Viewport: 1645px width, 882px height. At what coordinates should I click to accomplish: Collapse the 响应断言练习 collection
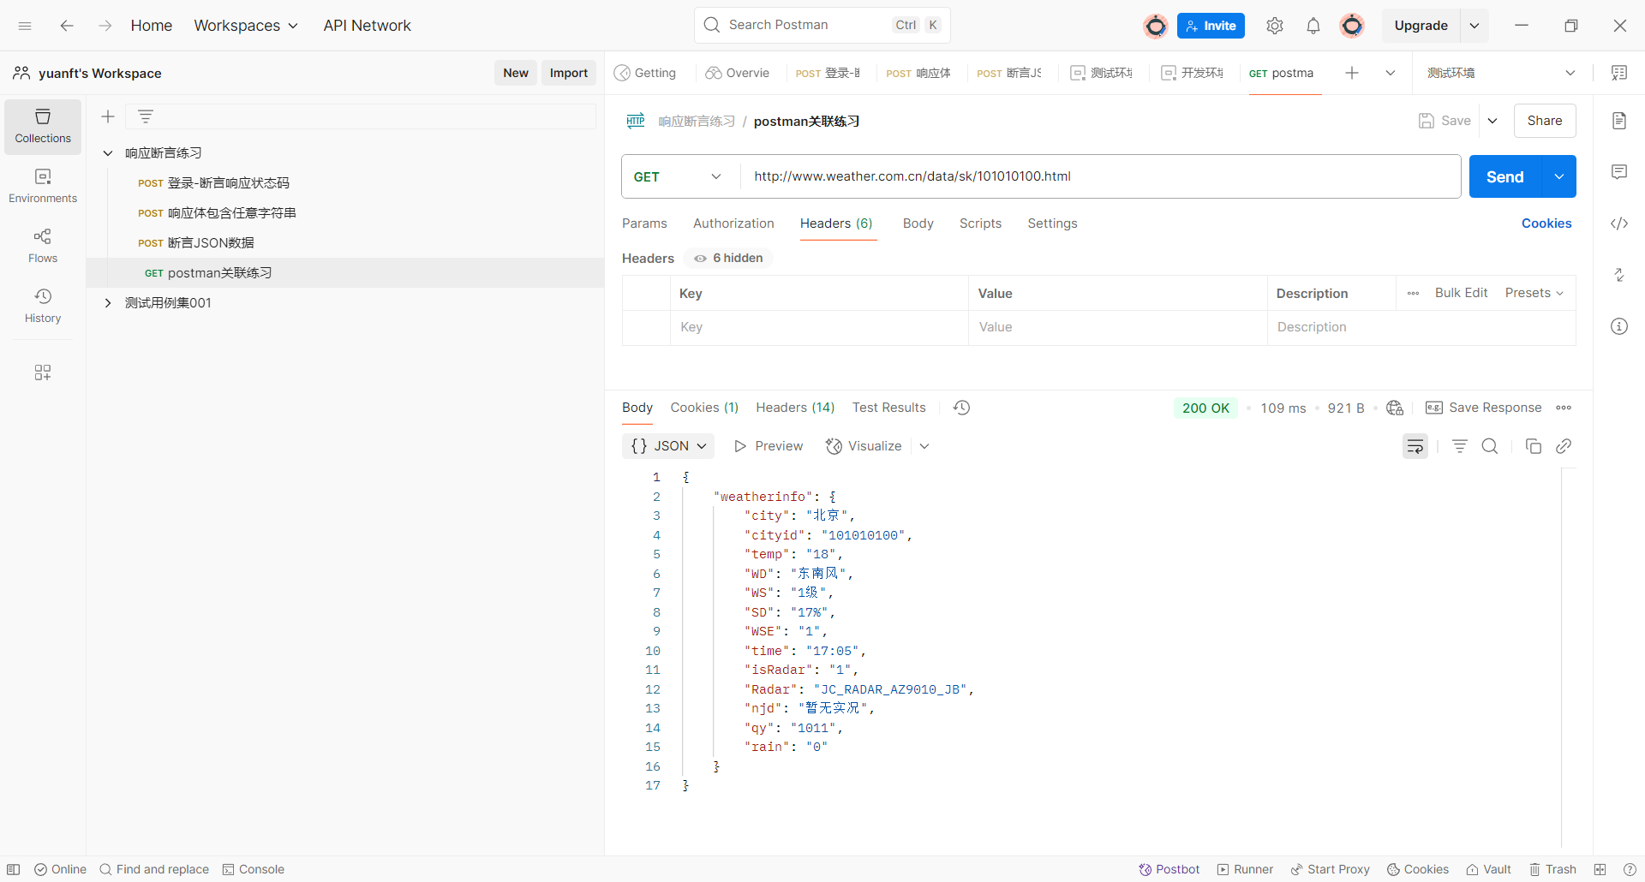point(108,153)
